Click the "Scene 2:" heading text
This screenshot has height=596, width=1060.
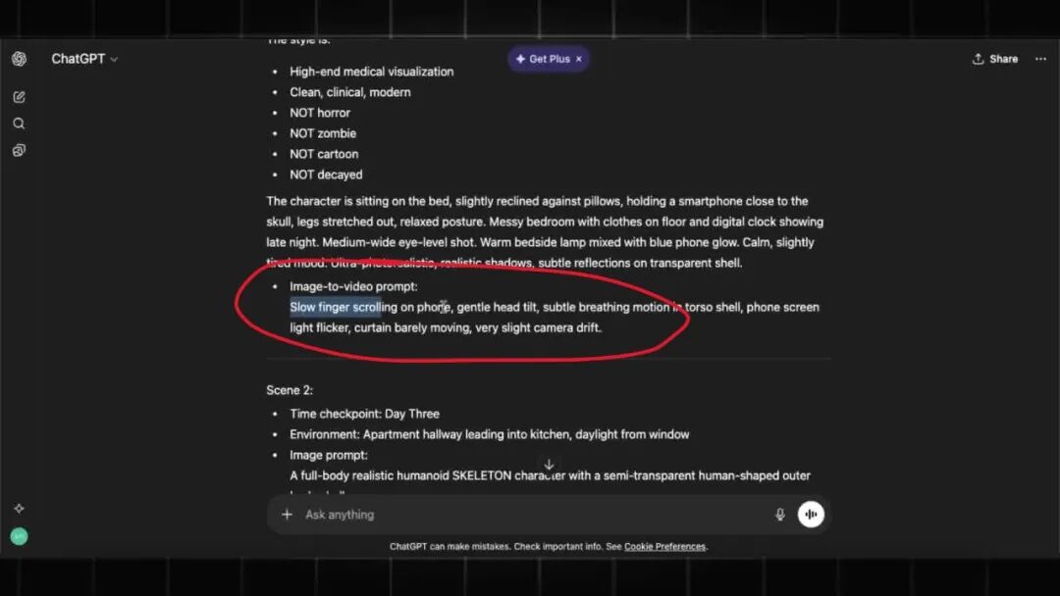[290, 390]
